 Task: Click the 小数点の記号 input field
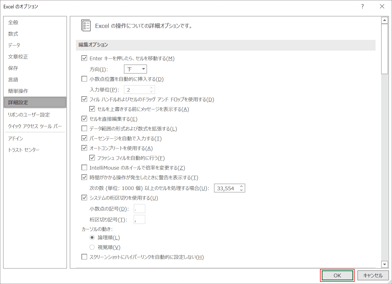click(140, 209)
